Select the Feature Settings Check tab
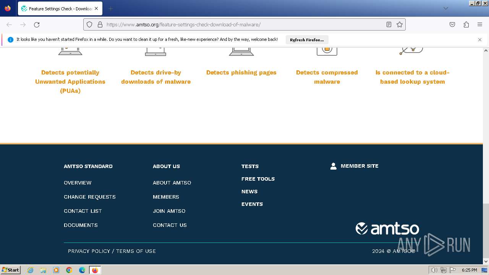Screen dimensions: 489x275 59,8
